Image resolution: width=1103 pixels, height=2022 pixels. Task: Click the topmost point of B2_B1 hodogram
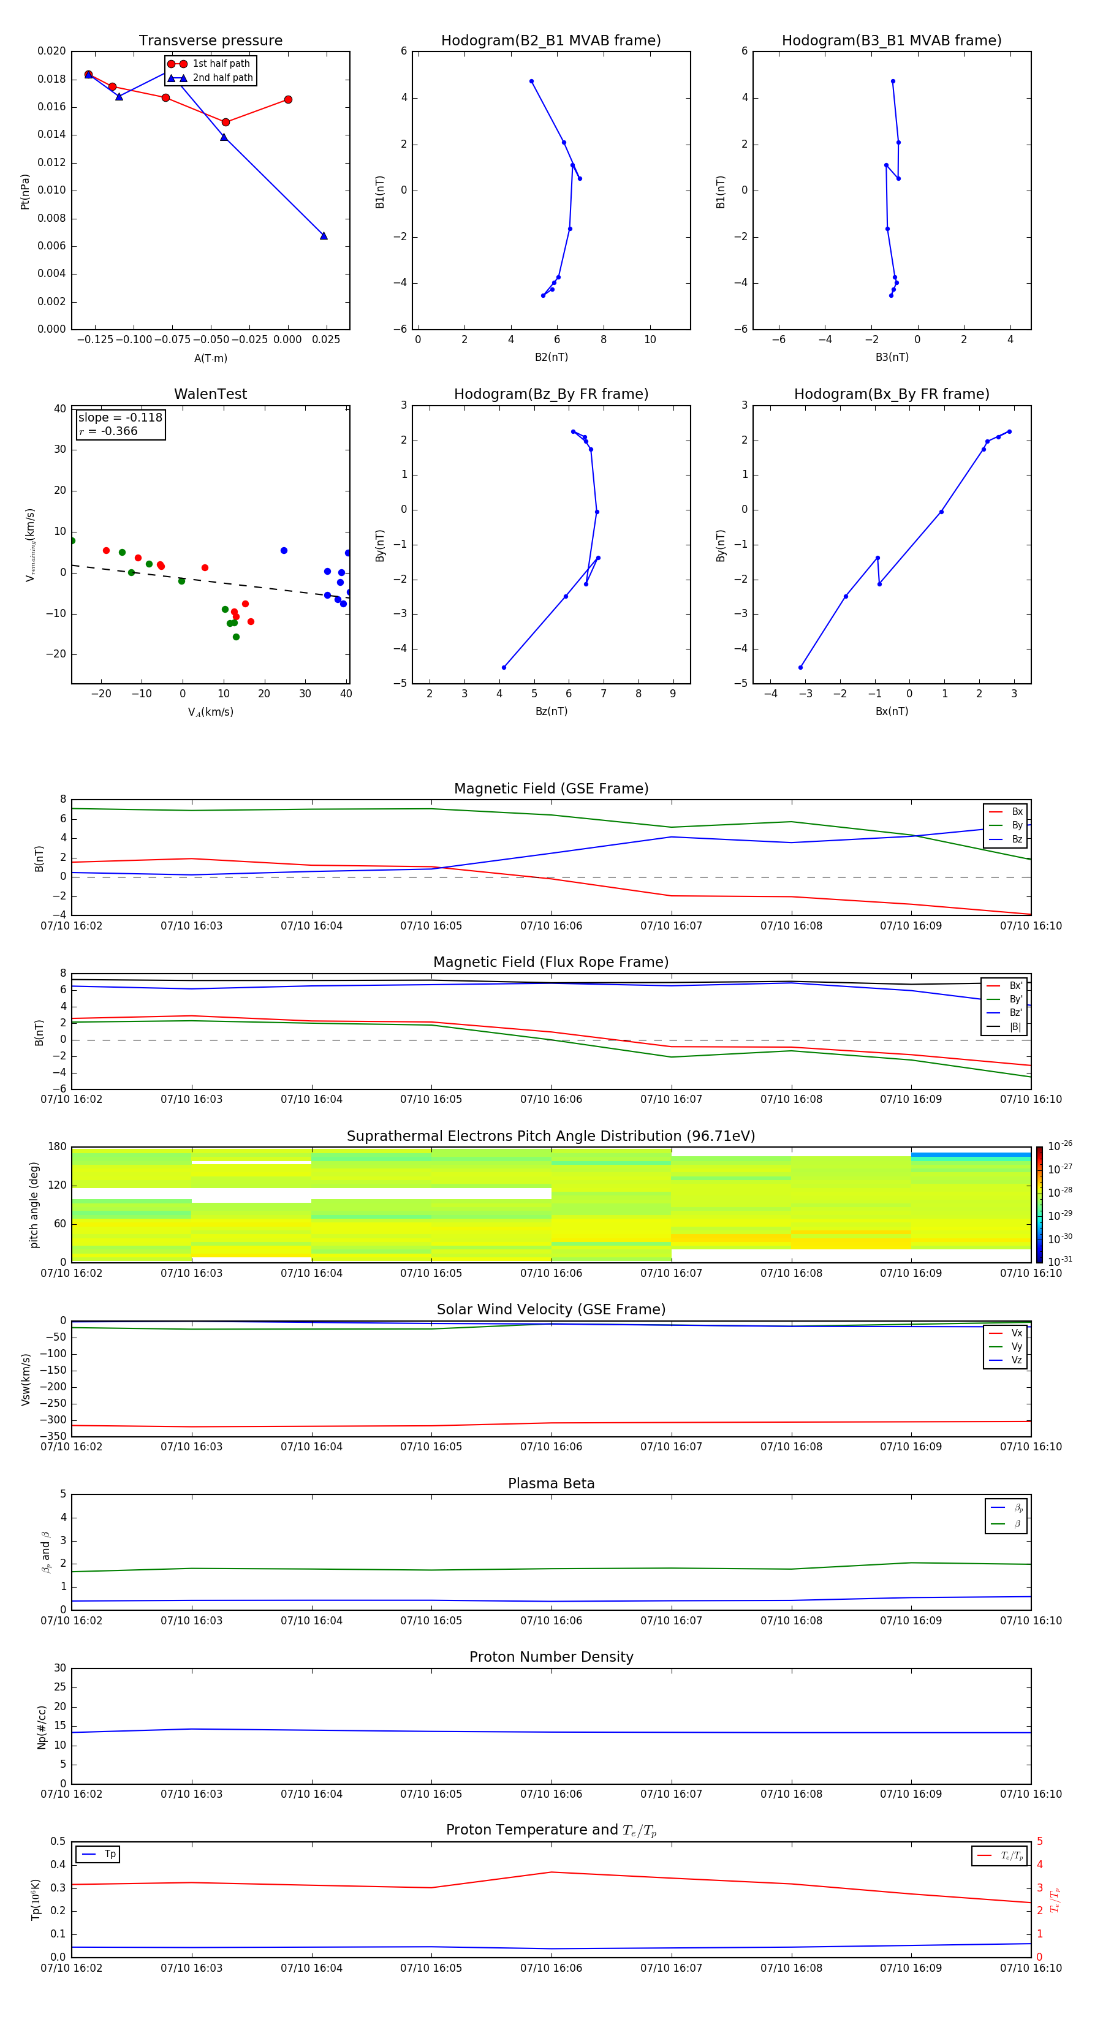click(531, 81)
